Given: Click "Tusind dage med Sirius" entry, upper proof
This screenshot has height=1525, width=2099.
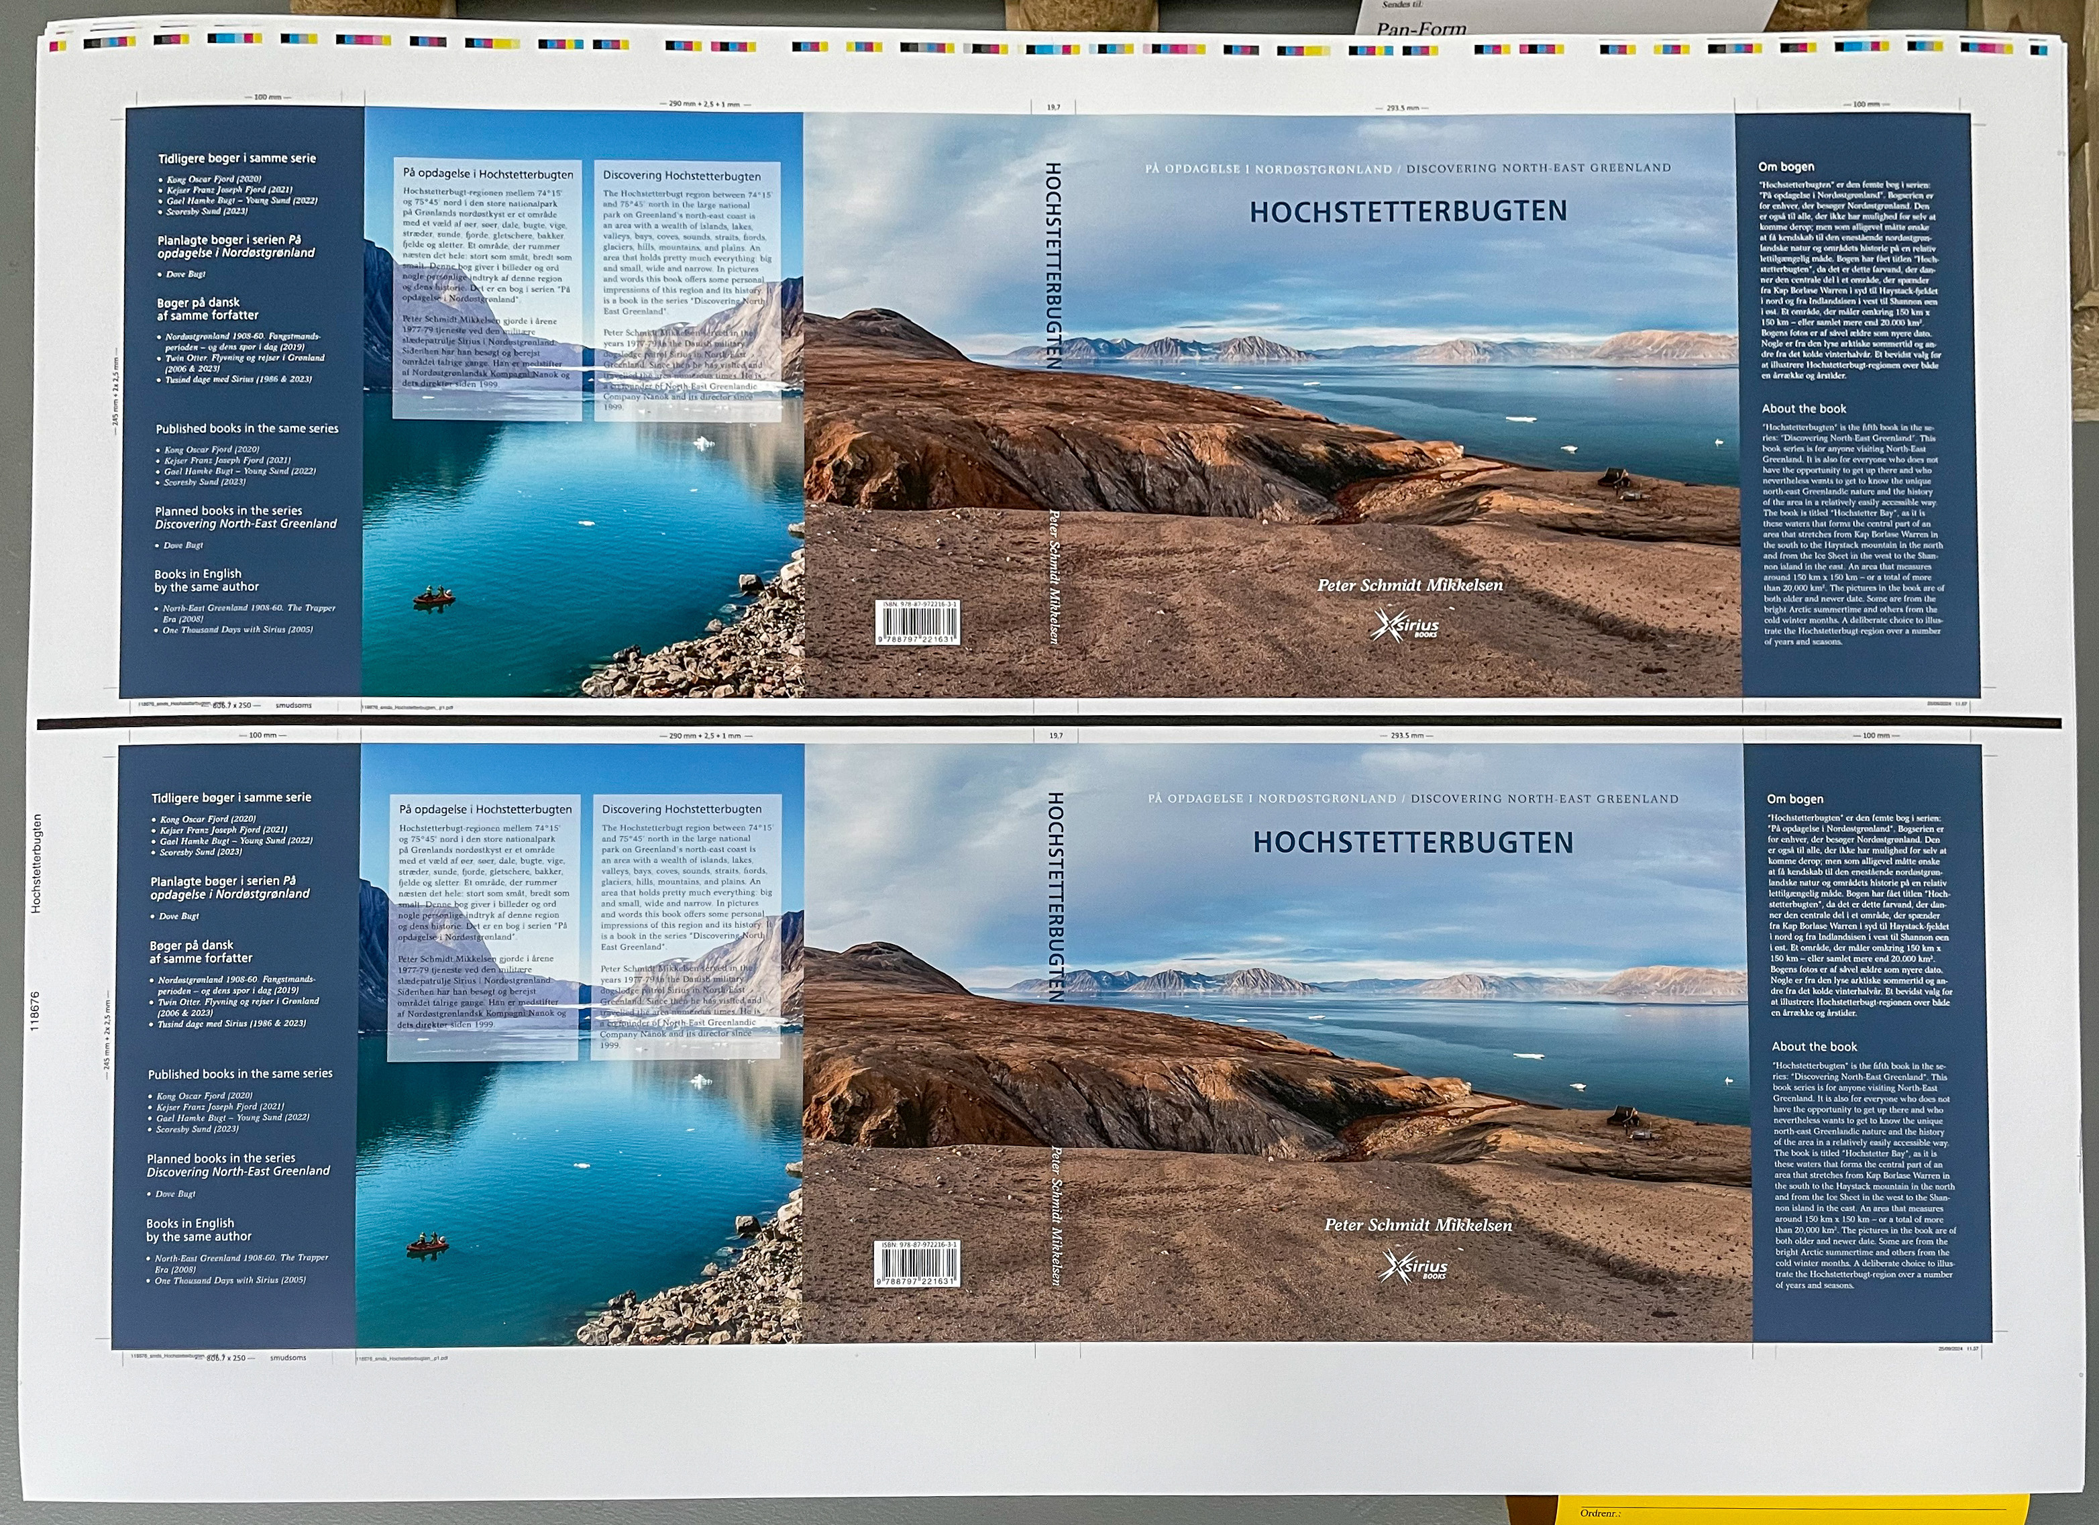Looking at the screenshot, I should pos(239,379).
